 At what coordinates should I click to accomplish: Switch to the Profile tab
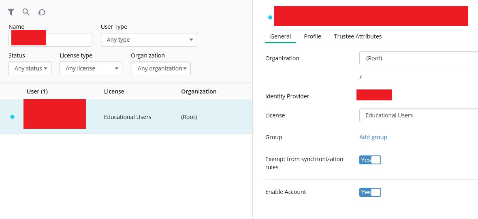pyautogui.click(x=312, y=36)
